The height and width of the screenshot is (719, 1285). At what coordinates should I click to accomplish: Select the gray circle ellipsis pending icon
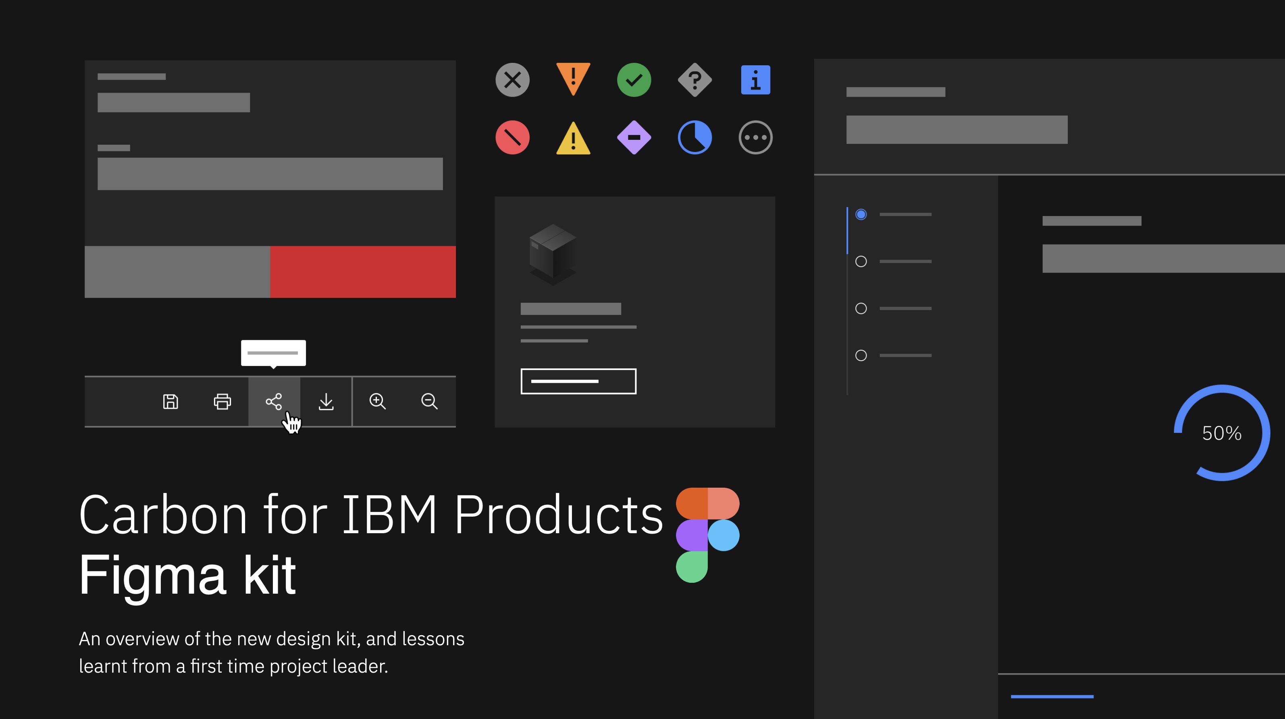point(756,137)
